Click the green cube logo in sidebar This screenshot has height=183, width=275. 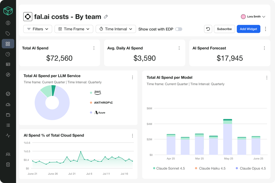pos(8,11)
